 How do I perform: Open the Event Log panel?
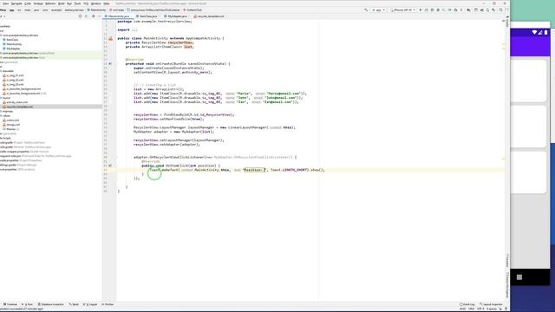point(467,304)
